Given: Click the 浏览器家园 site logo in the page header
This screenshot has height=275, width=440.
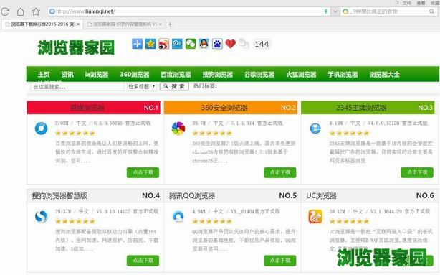Looking at the screenshot, I should point(76,47).
